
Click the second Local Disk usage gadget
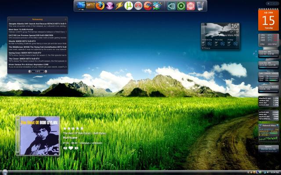[268, 65]
